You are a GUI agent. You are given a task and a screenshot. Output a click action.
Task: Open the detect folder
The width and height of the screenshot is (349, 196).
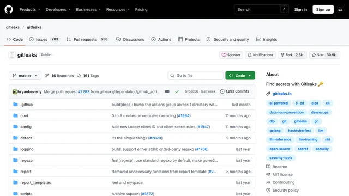coord(26,138)
